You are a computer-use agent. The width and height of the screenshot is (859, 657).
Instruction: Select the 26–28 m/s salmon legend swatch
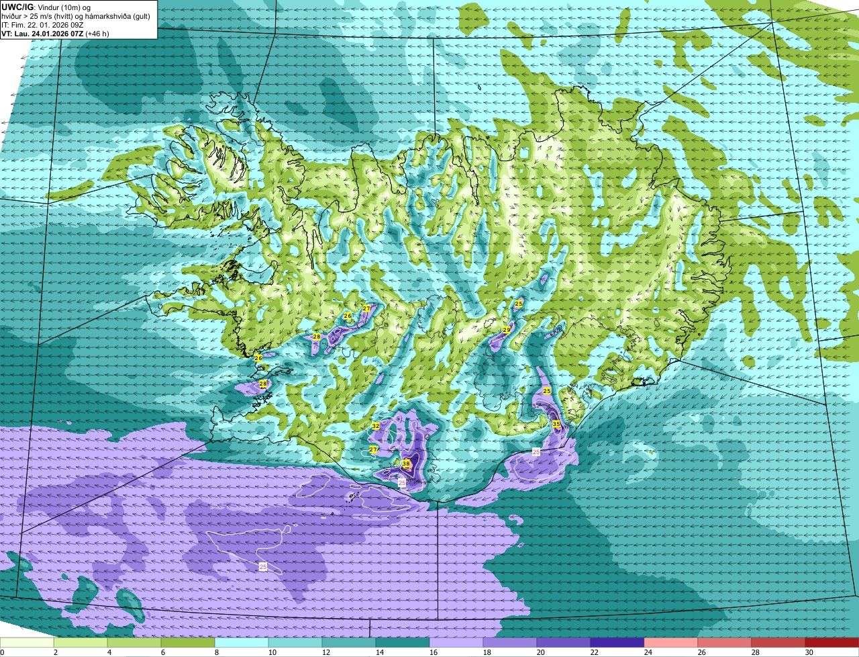[725, 643]
